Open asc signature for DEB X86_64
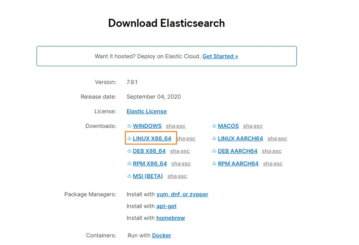359x245 pixels. coord(185,151)
